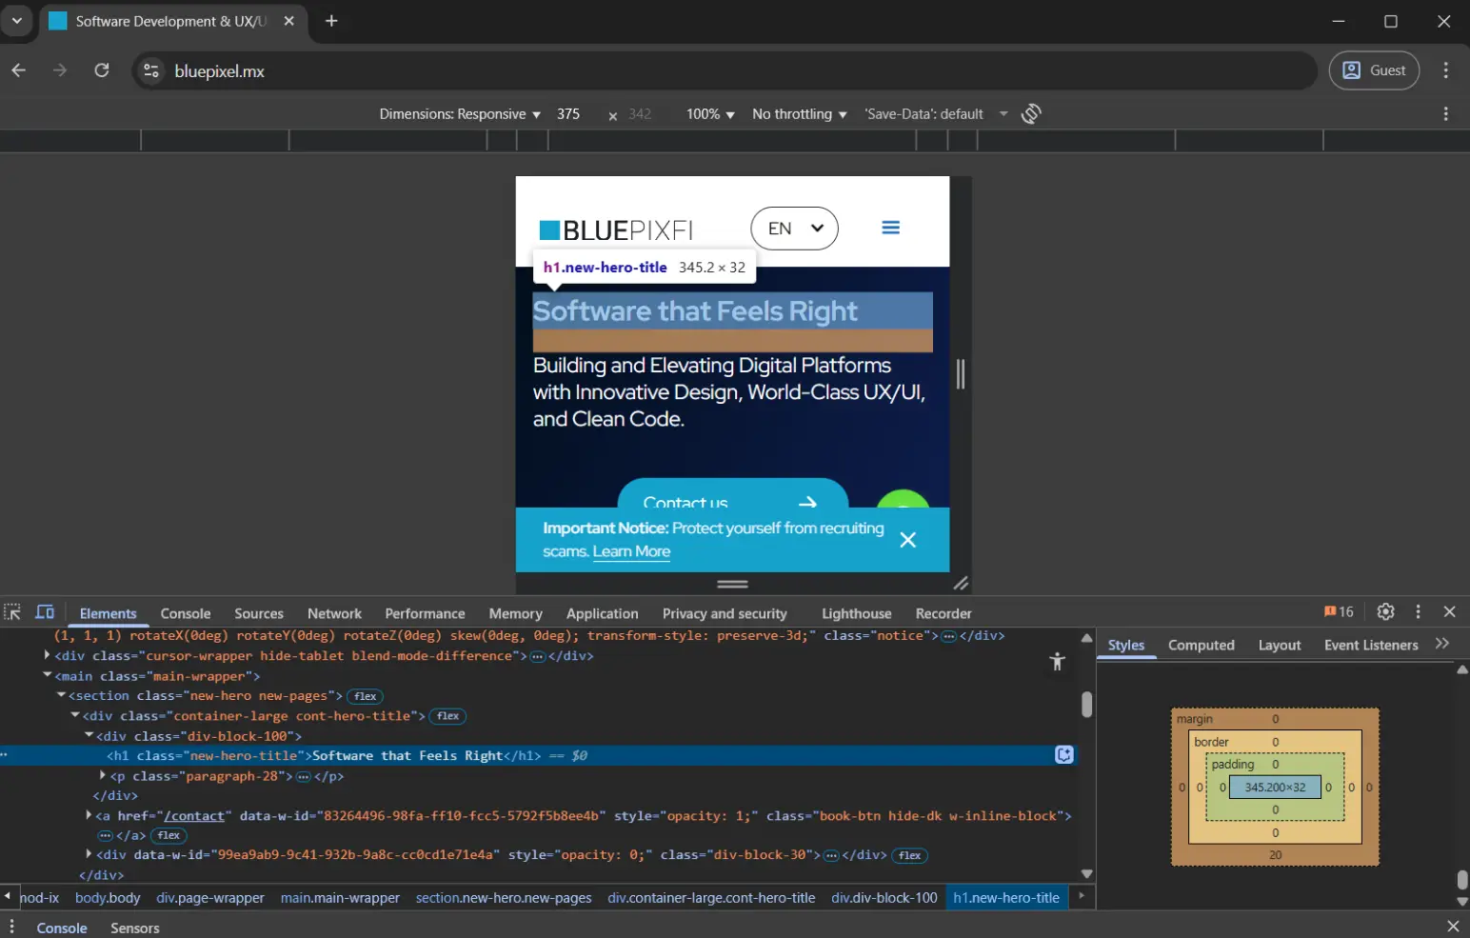The image size is (1470, 938).
Task: Click the inspect element picker icon
Action: 12,612
